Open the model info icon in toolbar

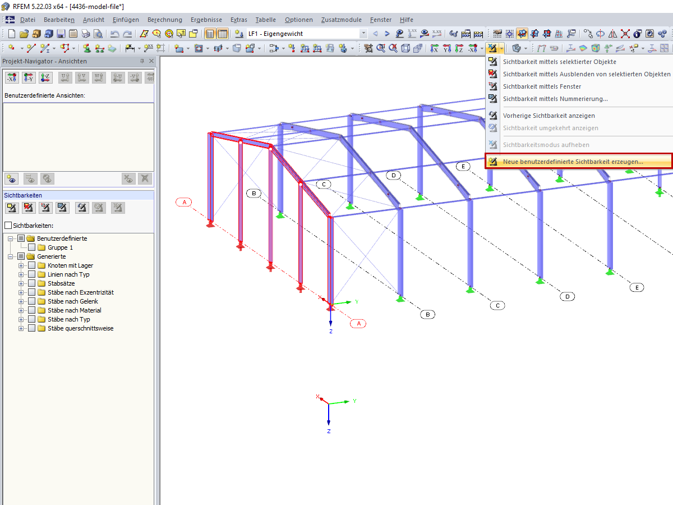pos(638,34)
